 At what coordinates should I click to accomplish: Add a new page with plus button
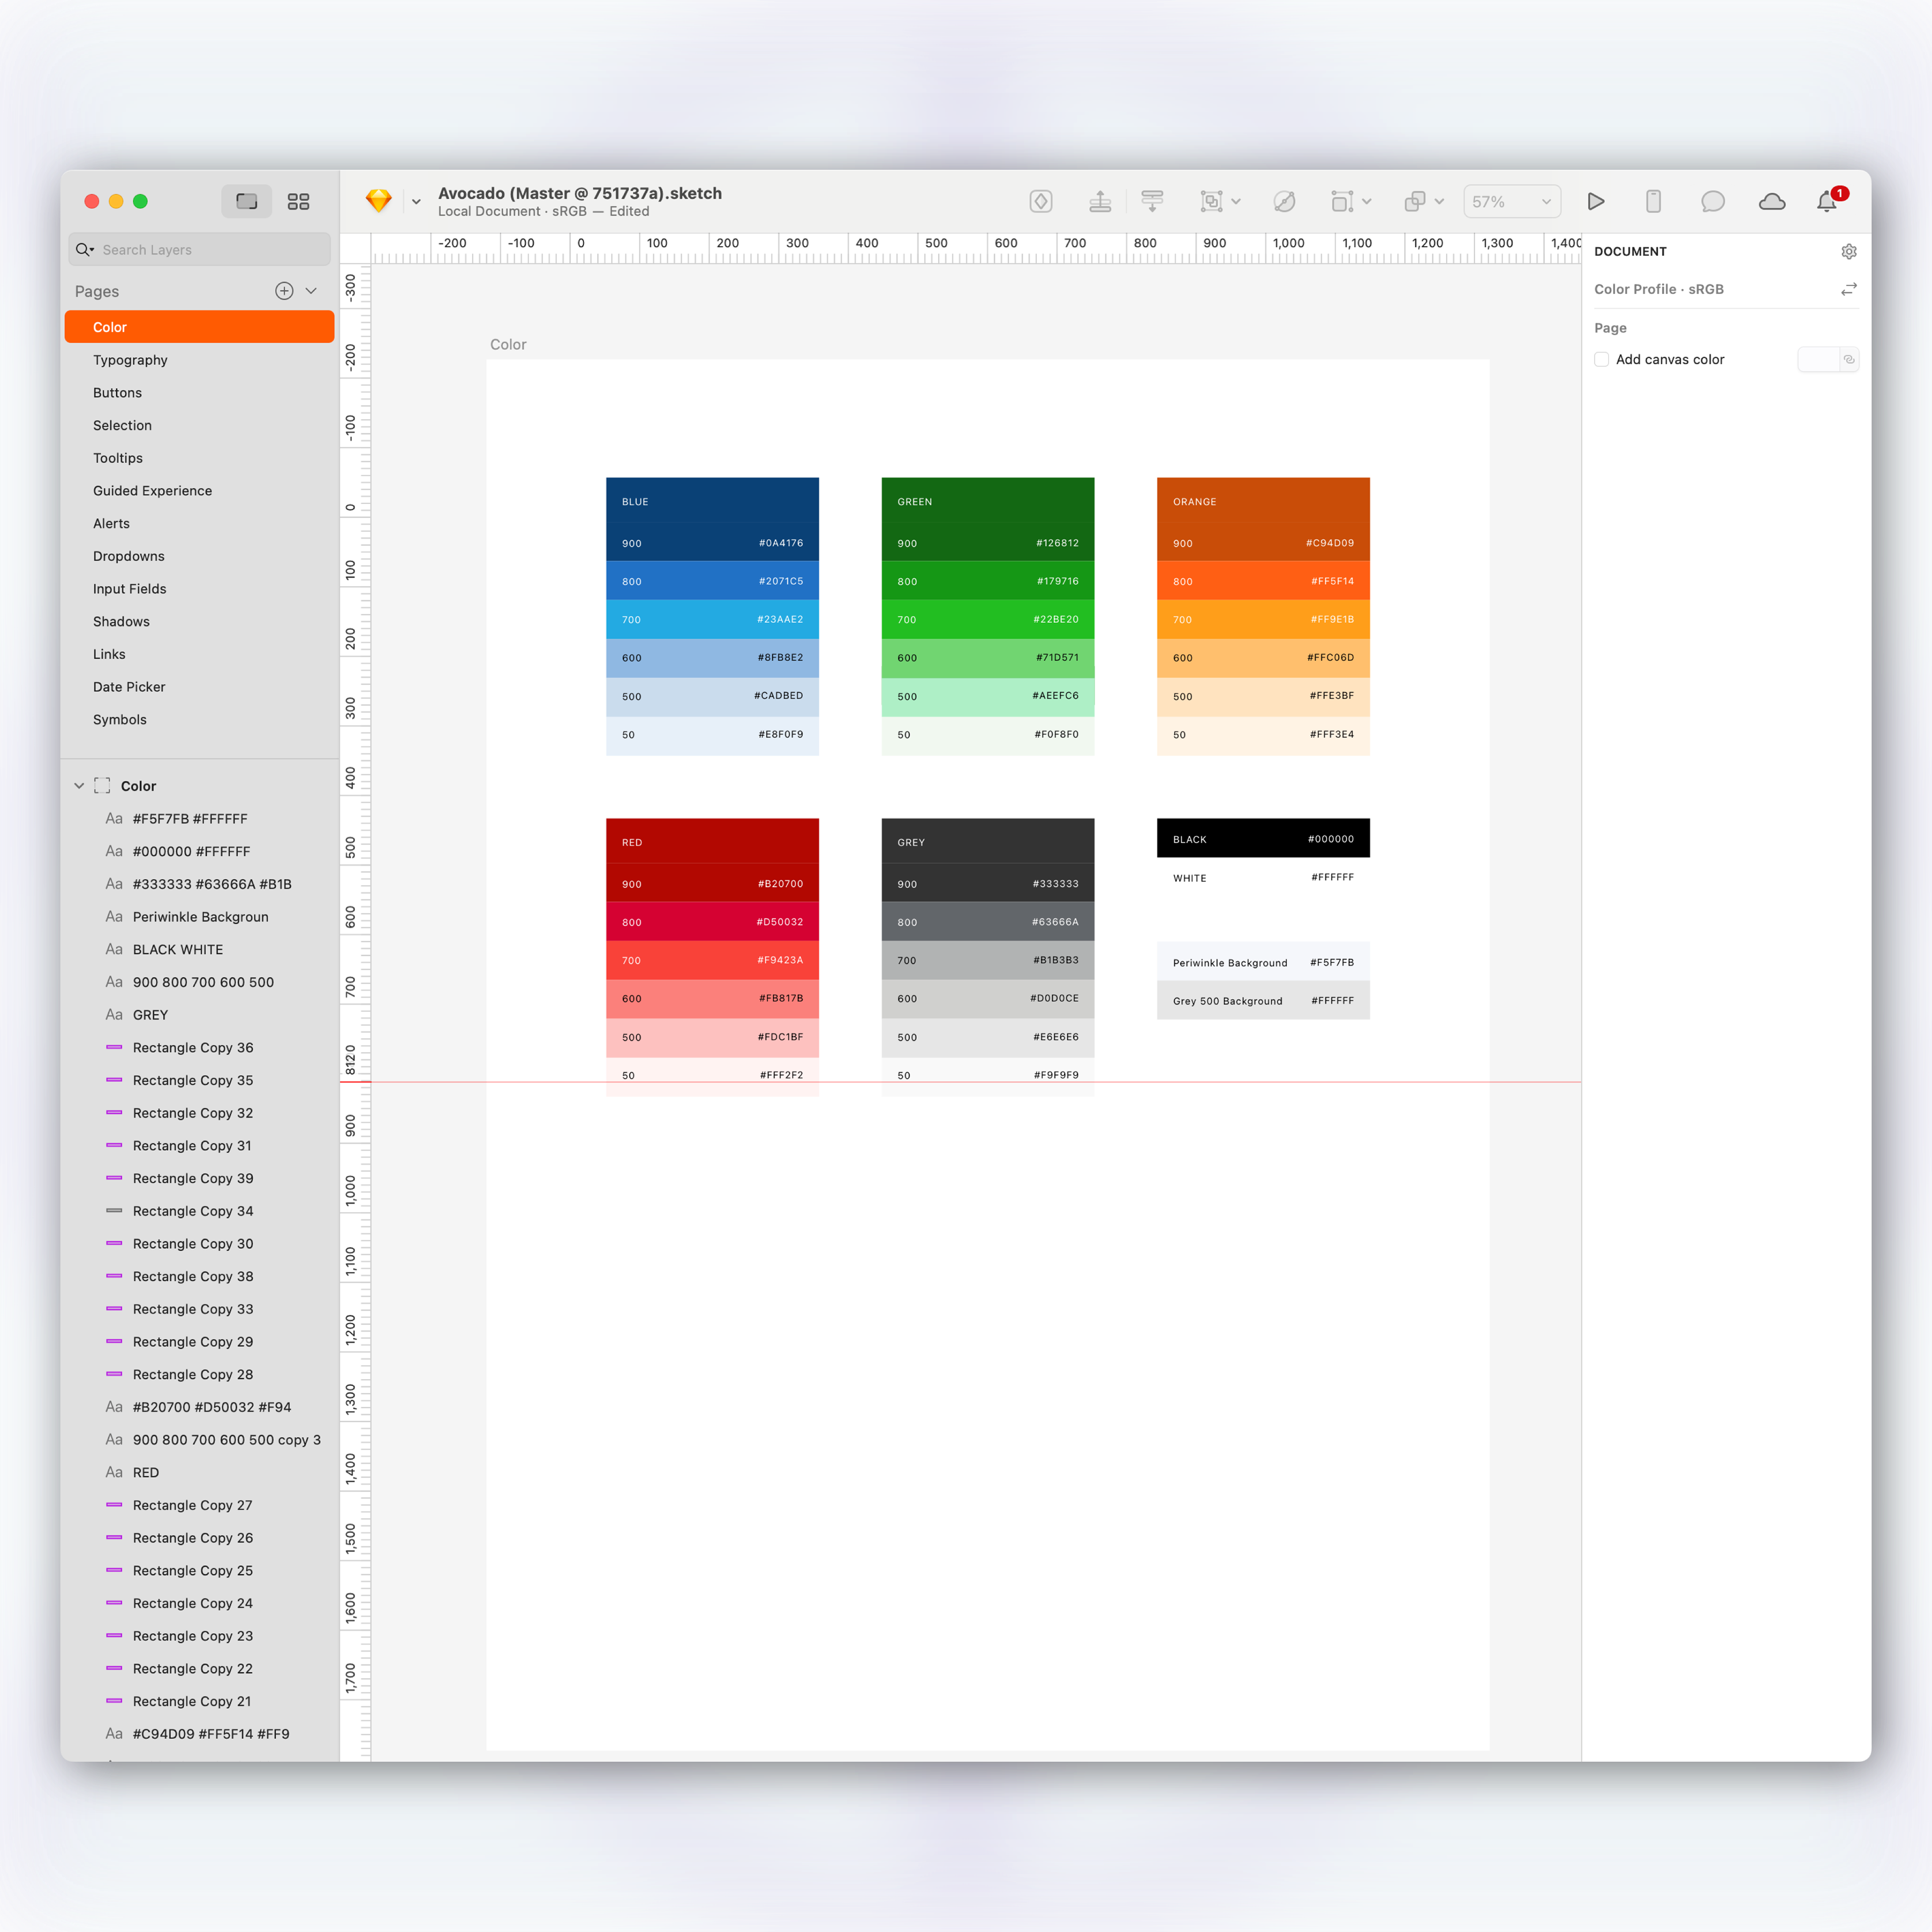click(x=284, y=291)
